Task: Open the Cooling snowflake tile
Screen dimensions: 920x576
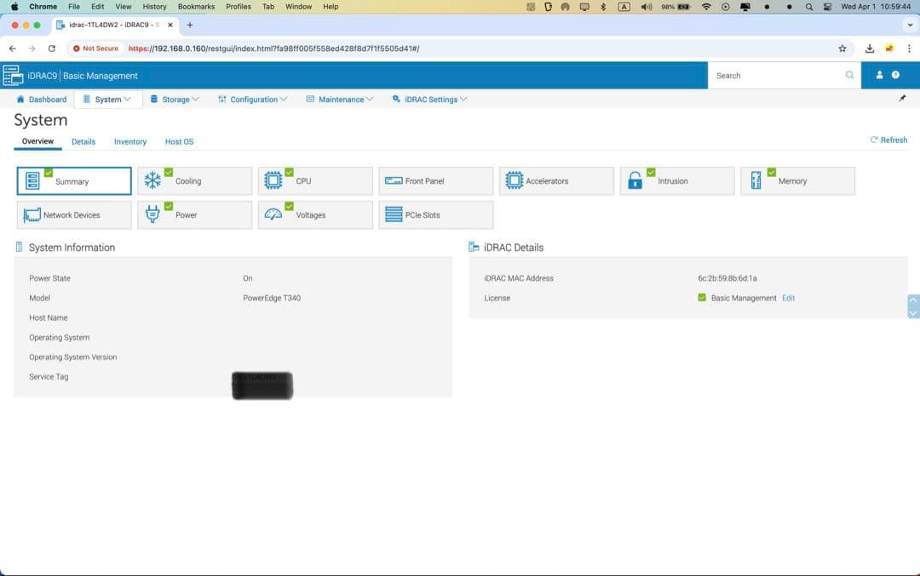Action: 195,181
